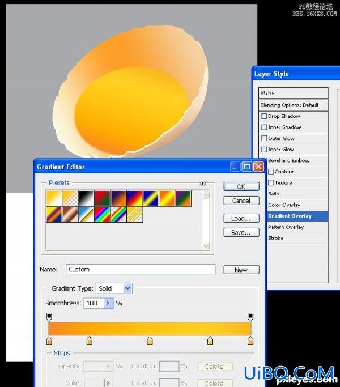Choose the yellow, violet, orange, blue preset
The height and width of the screenshot is (387, 340).
[x=54, y=215]
